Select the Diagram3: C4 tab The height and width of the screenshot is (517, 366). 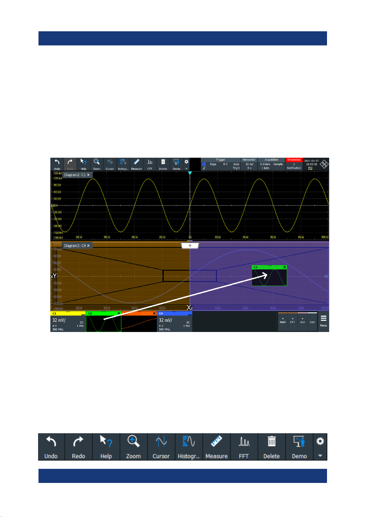click(75, 246)
